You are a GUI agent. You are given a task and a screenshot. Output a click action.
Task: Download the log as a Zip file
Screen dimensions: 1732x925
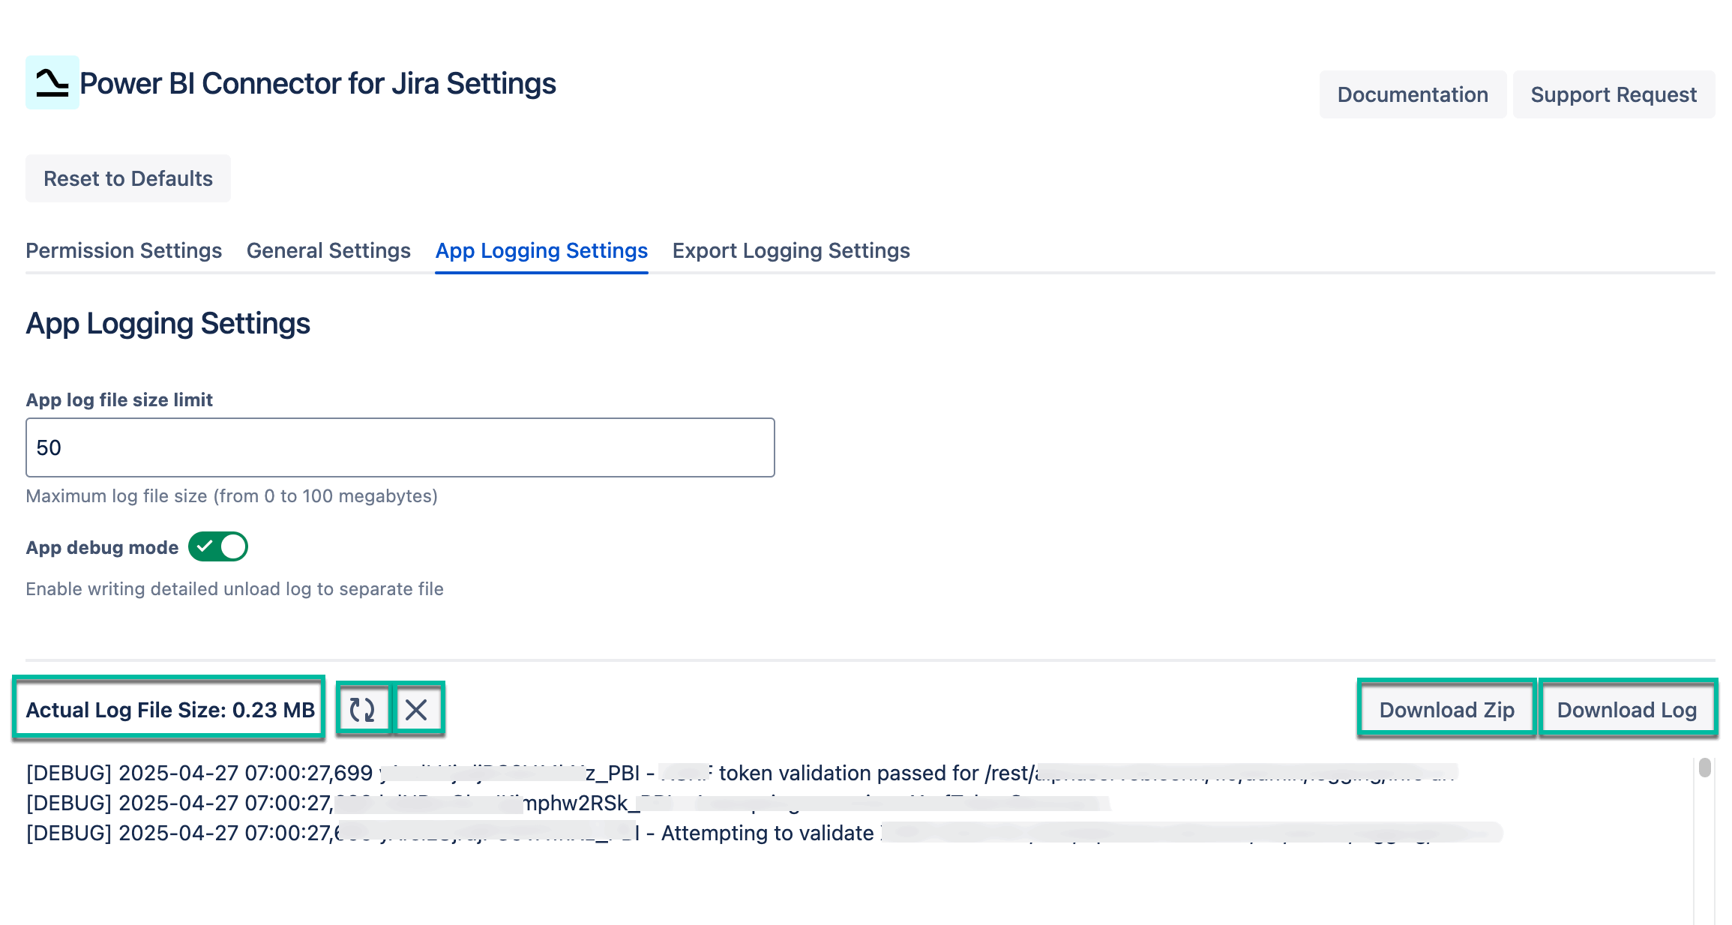coord(1447,709)
